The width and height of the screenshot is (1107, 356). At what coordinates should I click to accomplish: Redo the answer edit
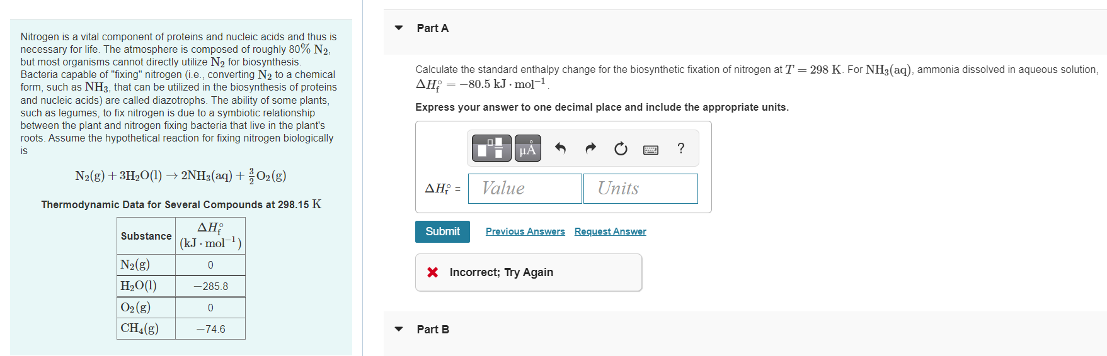point(590,148)
